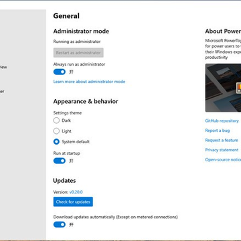Click the Settings theme label
Viewport: 241px width, 241px height.
click(x=68, y=113)
